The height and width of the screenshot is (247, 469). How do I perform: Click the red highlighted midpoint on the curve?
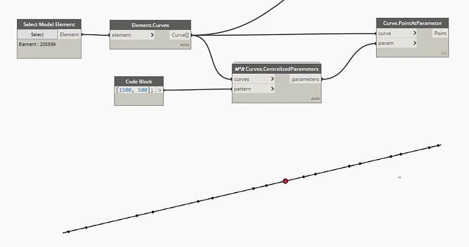(x=285, y=181)
